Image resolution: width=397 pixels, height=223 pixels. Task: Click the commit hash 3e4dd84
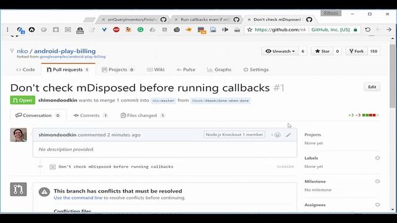tap(285, 167)
